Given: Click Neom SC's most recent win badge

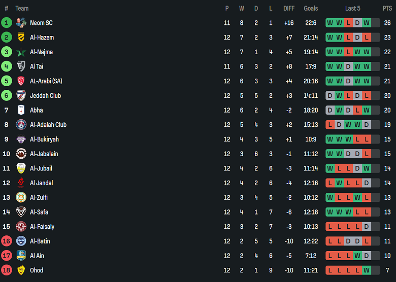Looking at the screenshot, I should point(367,23).
